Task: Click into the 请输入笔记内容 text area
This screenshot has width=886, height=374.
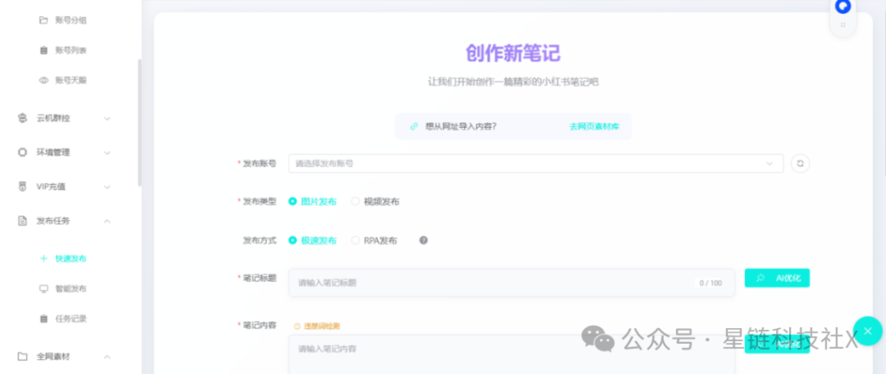Action: click(511, 354)
